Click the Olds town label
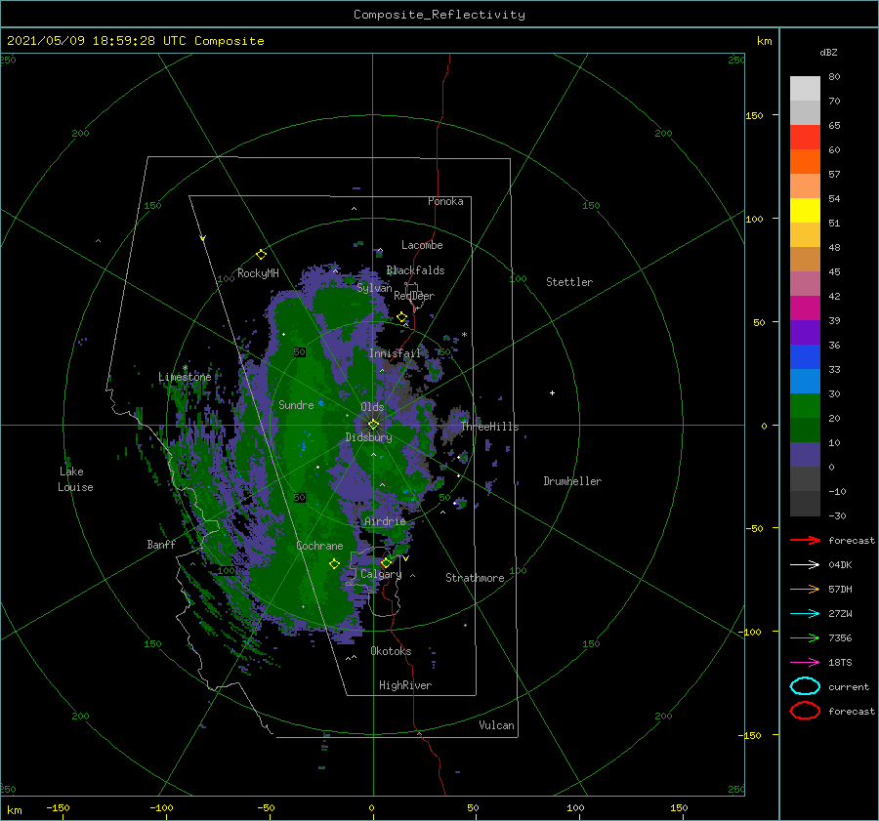 [372, 407]
